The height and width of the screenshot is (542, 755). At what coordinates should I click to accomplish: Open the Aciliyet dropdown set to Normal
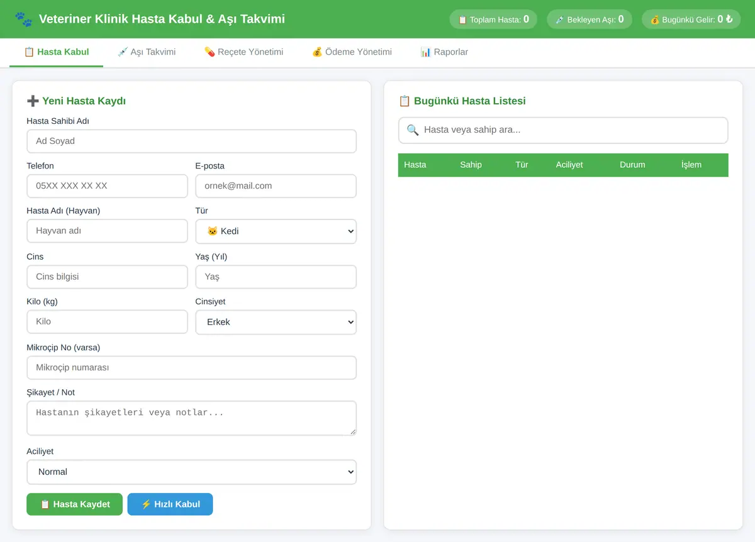[x=192, y=472]
